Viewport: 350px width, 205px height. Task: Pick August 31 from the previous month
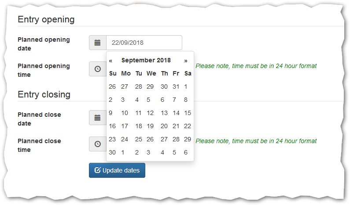tap(176, 86)
